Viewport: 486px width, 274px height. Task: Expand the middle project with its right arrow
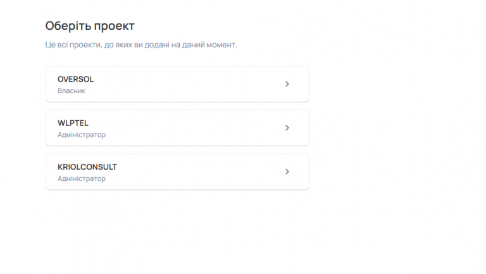pyautogui.click(x=287, y=128)
